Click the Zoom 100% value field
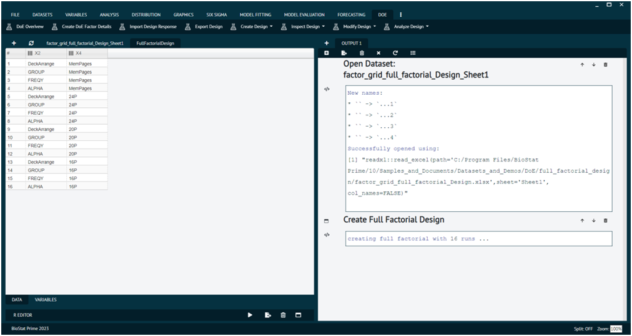The image size is (632, 336). [x=616, y=329]
